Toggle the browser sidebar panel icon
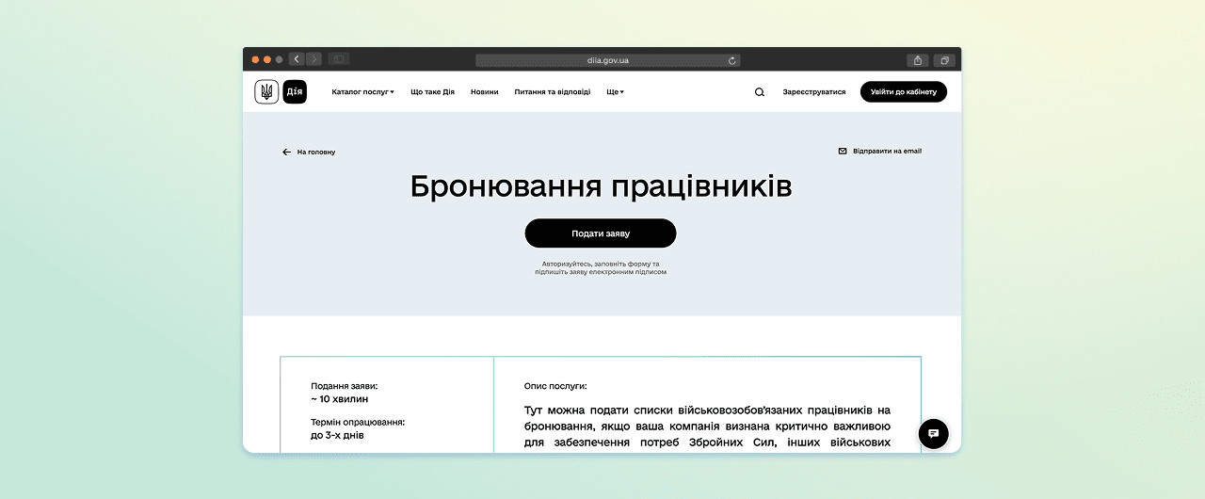The height and width of the screenshot is (499, 1205). pos(339,59)
